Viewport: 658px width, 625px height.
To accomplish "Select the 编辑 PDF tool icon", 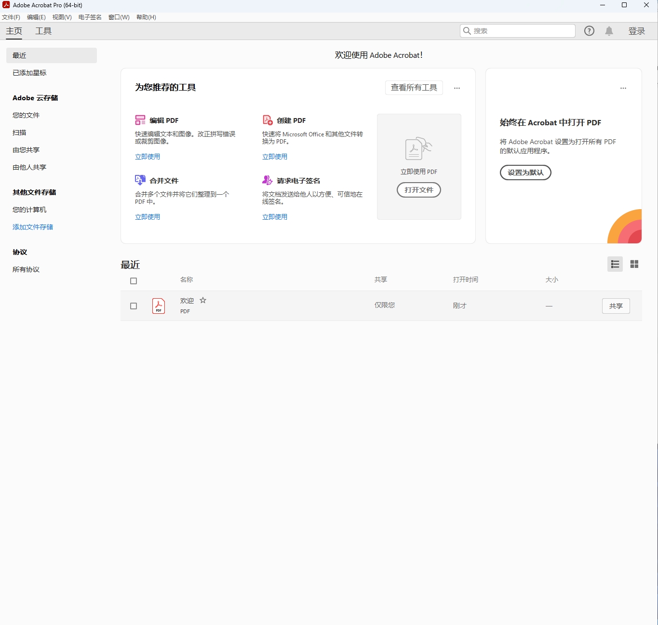I will click(140, 120).
